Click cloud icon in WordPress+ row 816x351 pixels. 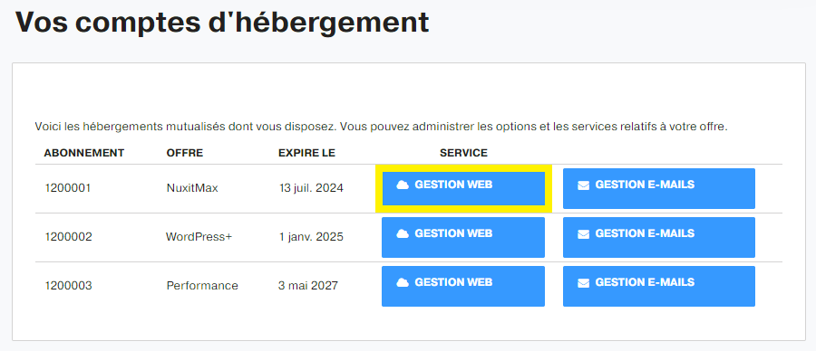pos(403,233)
